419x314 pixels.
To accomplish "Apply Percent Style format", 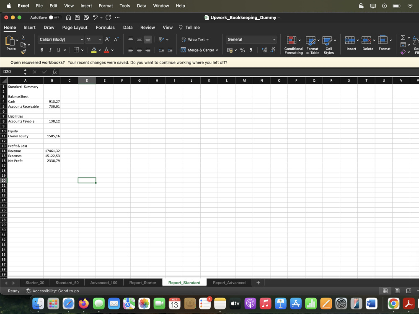I will pos(242,50).
